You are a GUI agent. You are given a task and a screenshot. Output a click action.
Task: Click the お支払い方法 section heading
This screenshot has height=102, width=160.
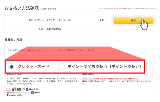point(13,40)
